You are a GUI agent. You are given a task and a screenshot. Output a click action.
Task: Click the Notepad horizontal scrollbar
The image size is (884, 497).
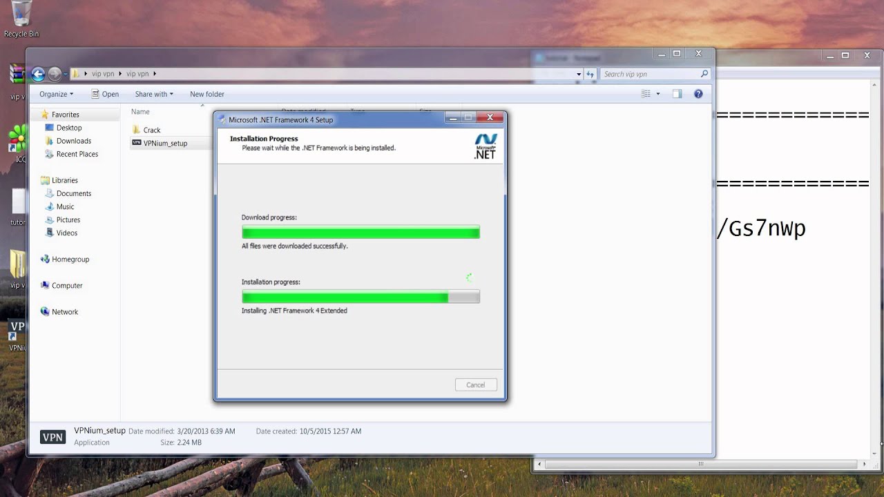pos(701,465)
